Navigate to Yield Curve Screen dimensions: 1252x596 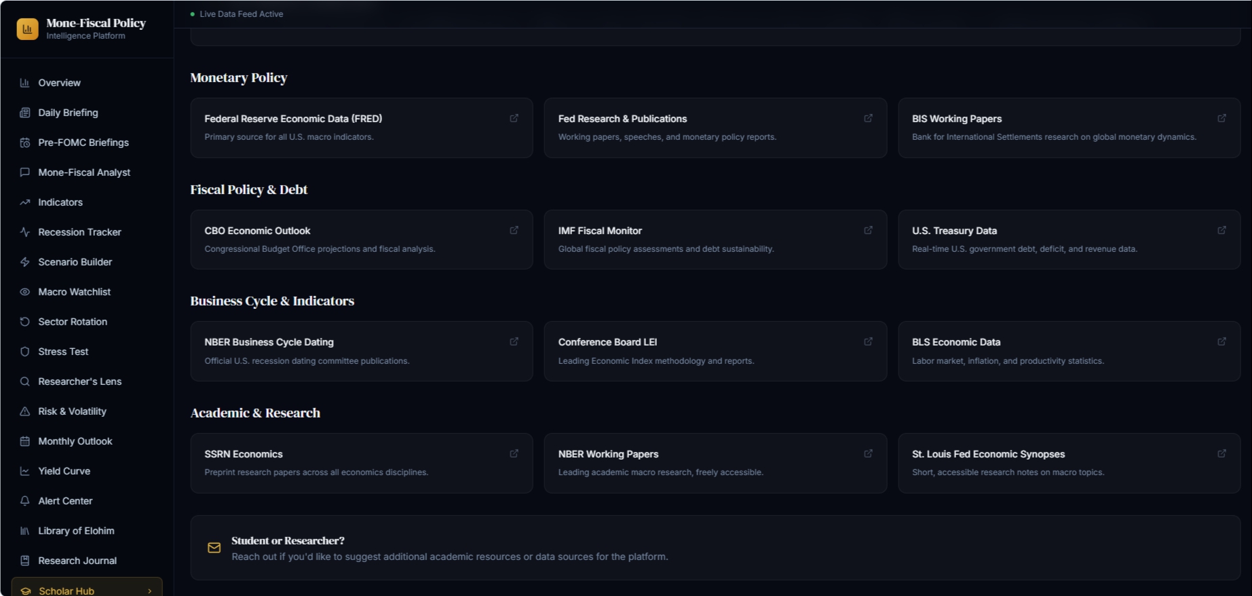pyautogui.click(x=87, y=471)
